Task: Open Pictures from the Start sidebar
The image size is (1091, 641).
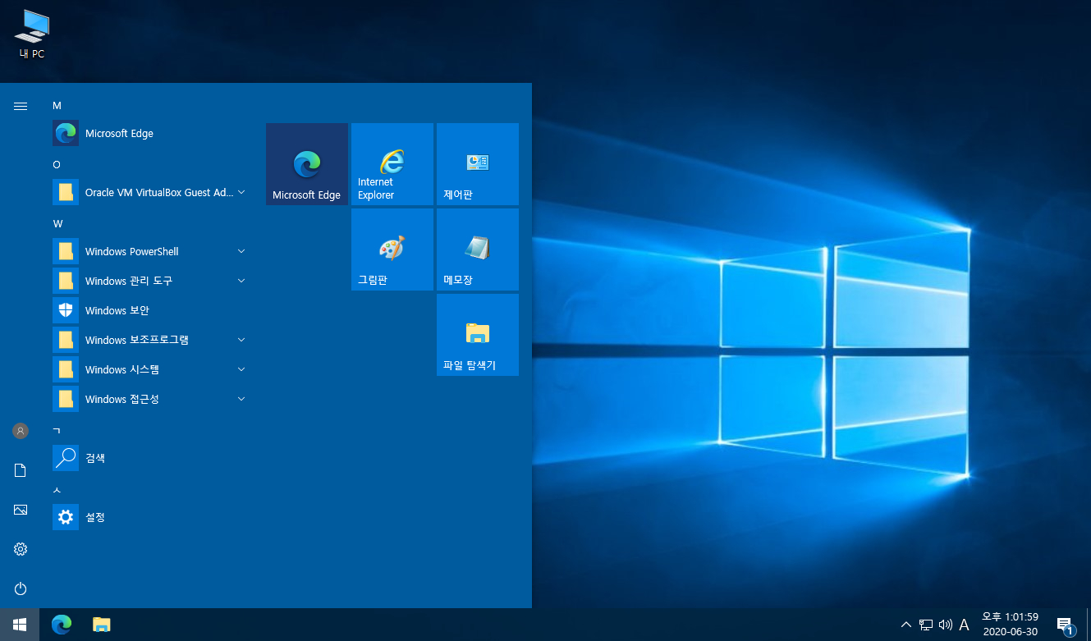Action: (21, 510)
